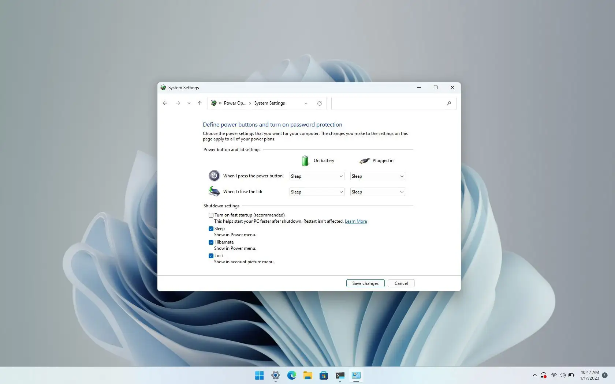The image size is (615, 384).
Task: Click the green battery icon above On battery column
Action: click(x=305, y=161)
